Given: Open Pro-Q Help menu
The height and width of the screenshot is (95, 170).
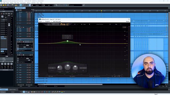Looking at the screenshot, I should pos(116,24).
